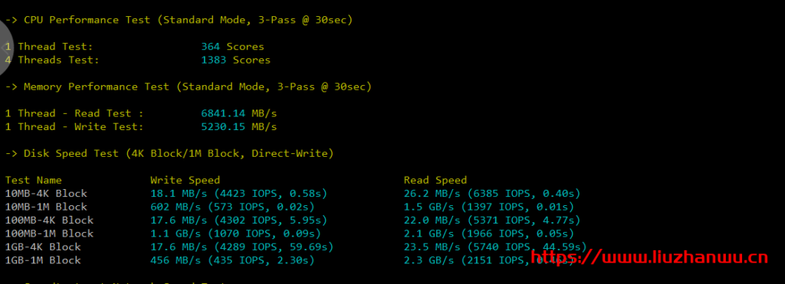Select the 1GB-4K Block row label

pos(43,247)
